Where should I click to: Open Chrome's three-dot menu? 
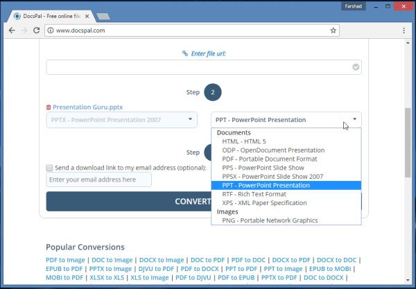[404, 30]
